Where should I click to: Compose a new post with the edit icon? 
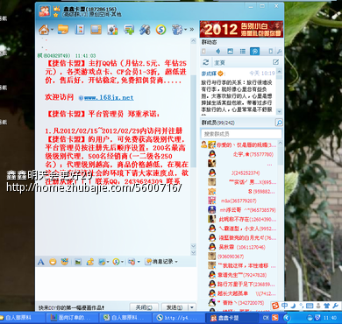click(x=275, y=62)
